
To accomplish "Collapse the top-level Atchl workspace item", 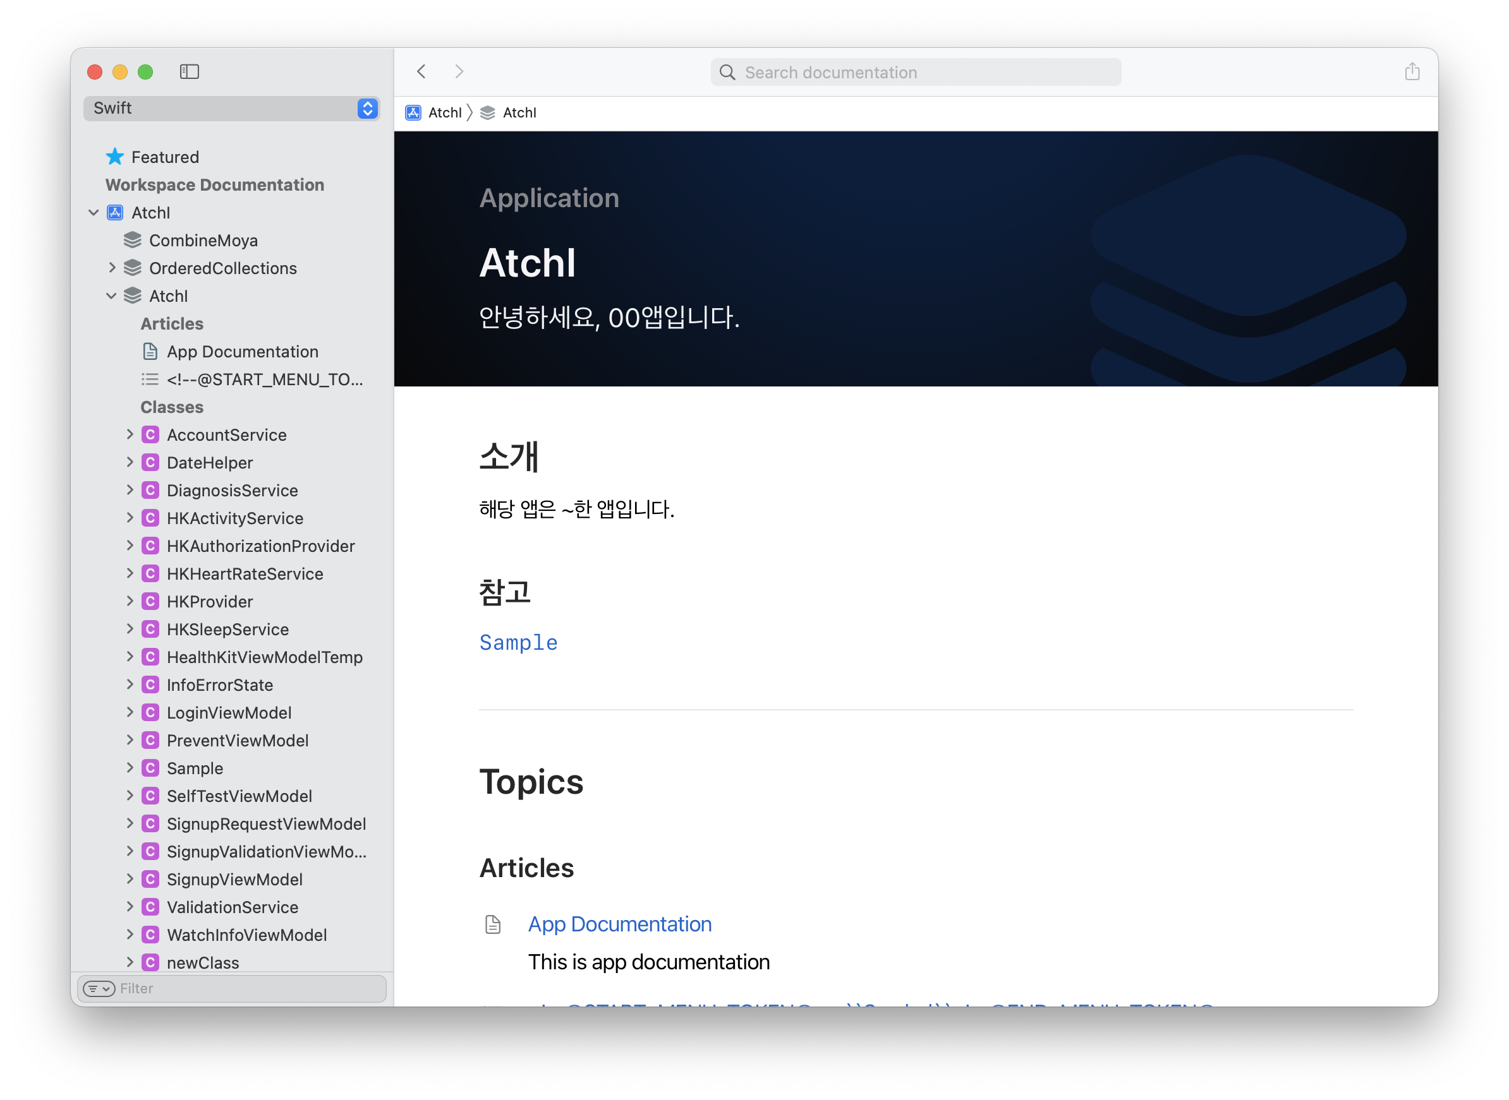I will pos(94,212).
